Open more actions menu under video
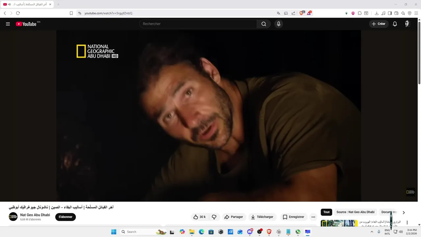The width and height of the screenshot is (421, 237). (x=313, y=217)
